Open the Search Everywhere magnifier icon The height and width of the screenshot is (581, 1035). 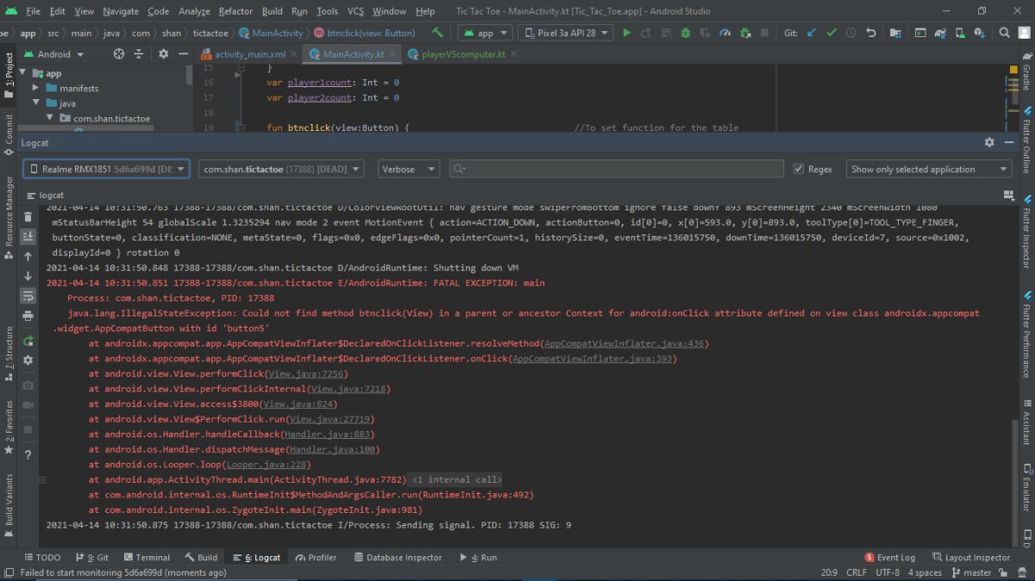(1005, 33)
